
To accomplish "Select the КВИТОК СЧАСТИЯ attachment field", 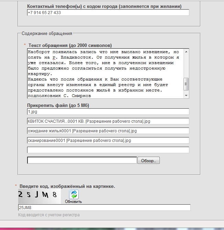I will (108, 121).
